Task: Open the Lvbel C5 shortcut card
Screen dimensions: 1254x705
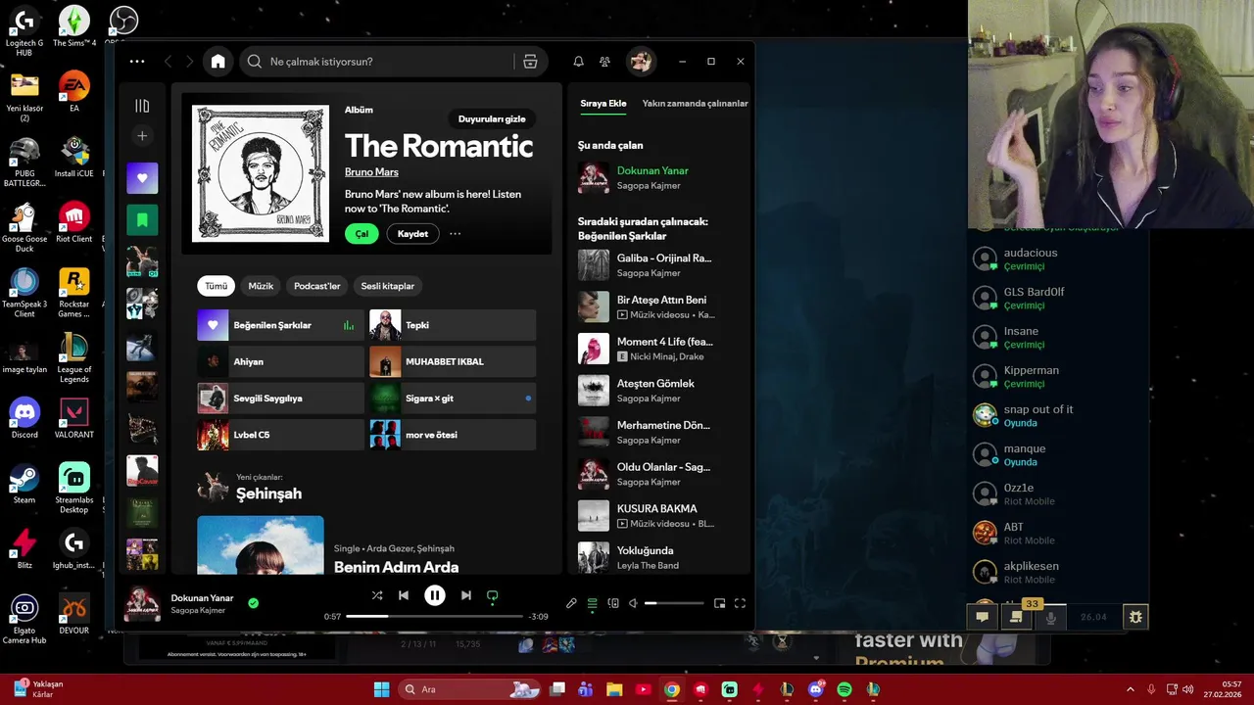Action: pyautogui.click(x=280, y=435)
